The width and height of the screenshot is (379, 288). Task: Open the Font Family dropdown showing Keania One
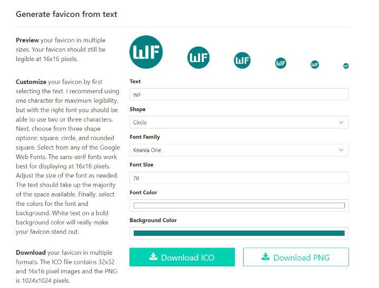(239, 150)
